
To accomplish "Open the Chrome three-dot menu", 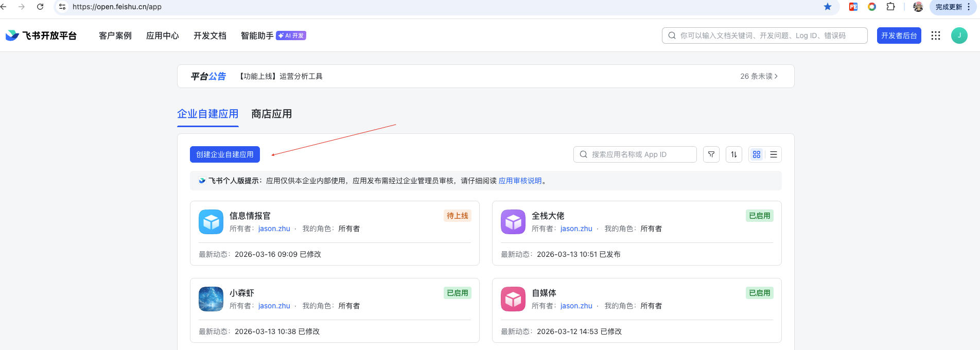I will tap(969, 7).
